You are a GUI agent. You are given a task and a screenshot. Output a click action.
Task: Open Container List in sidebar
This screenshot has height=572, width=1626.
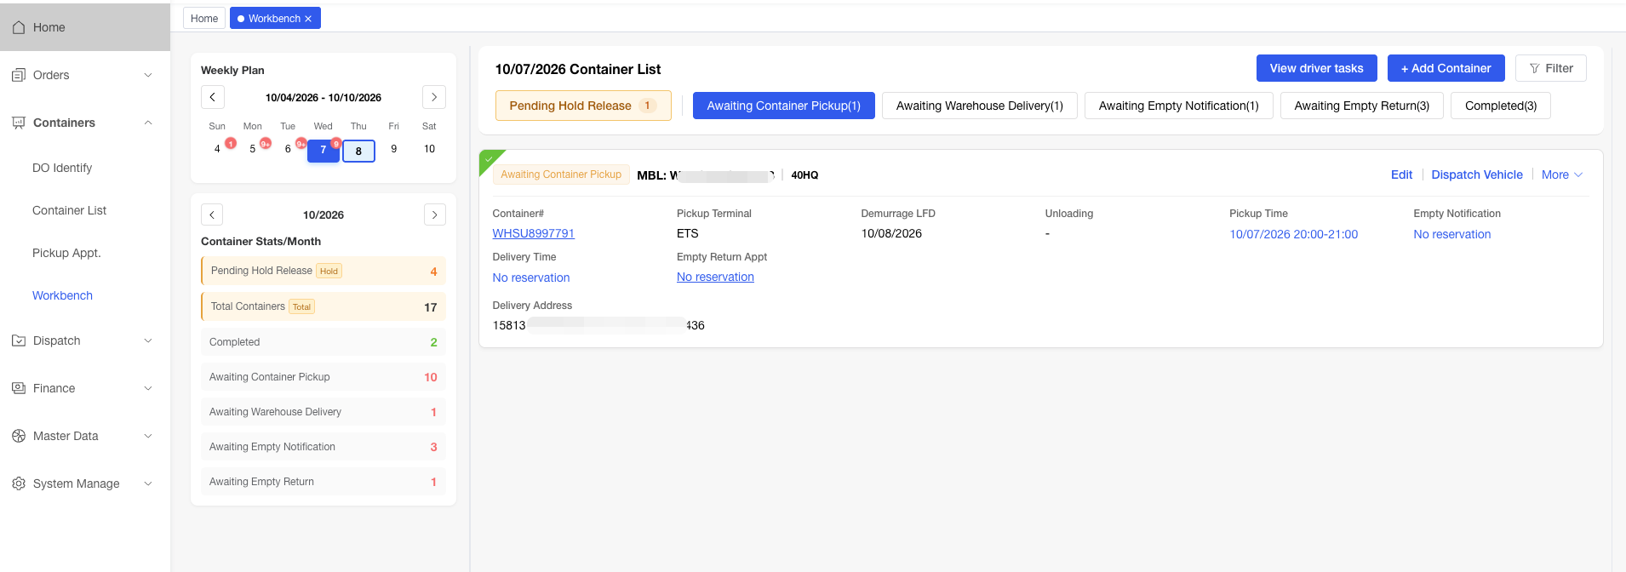tap(69, 210)
